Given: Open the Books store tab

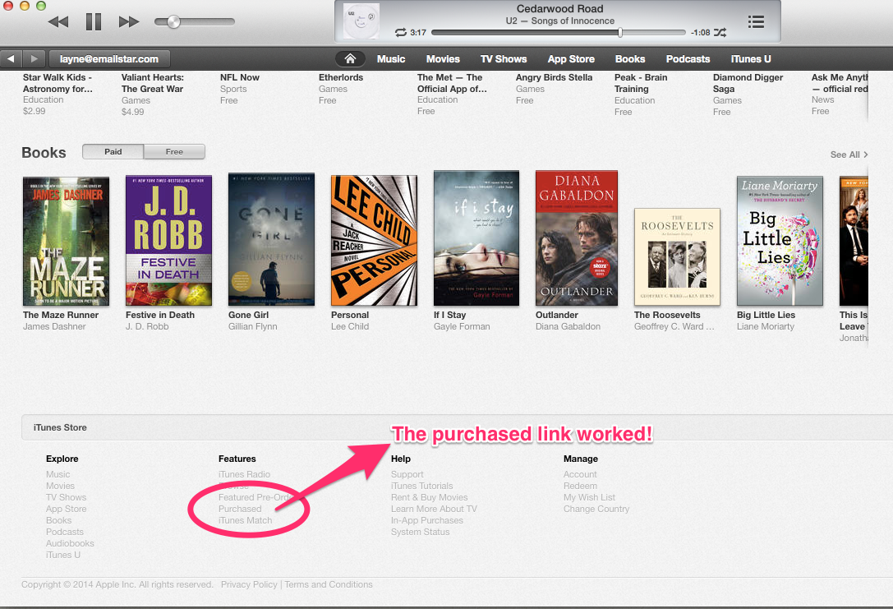Looking at the screenshot, I should [630, 58].
